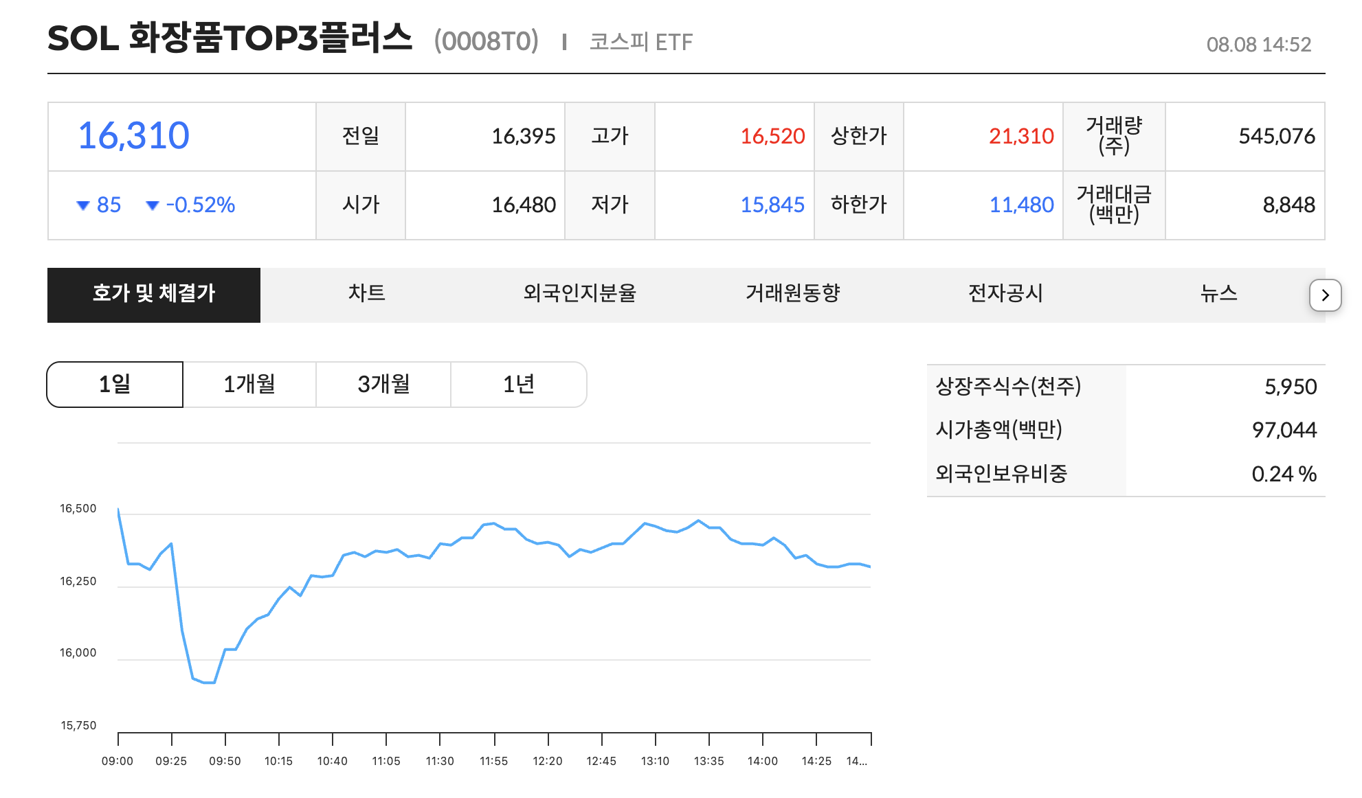Viewport: 1362px width, 798px height.
Task: Click the SOL 화장품TOP3플러스 title
Action: tap(230, 38)
